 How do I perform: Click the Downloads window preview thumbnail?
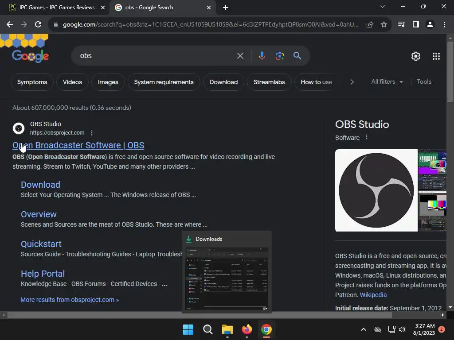(x=227, y=279)
